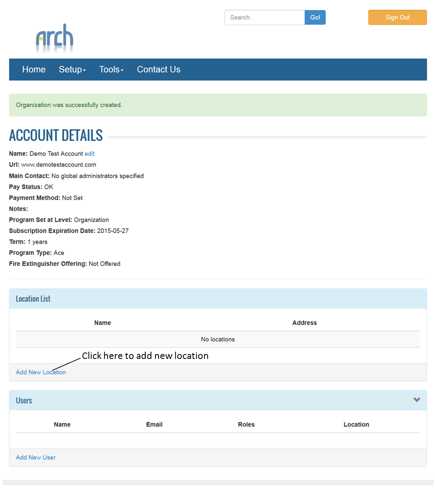
Task: Click the subscription expiration date 2015-05-27
Action: 113,231
